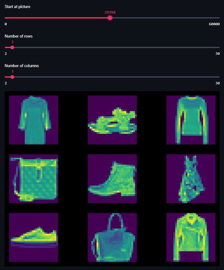
Task: Click the collared jacket image
Action: [191, 237]
